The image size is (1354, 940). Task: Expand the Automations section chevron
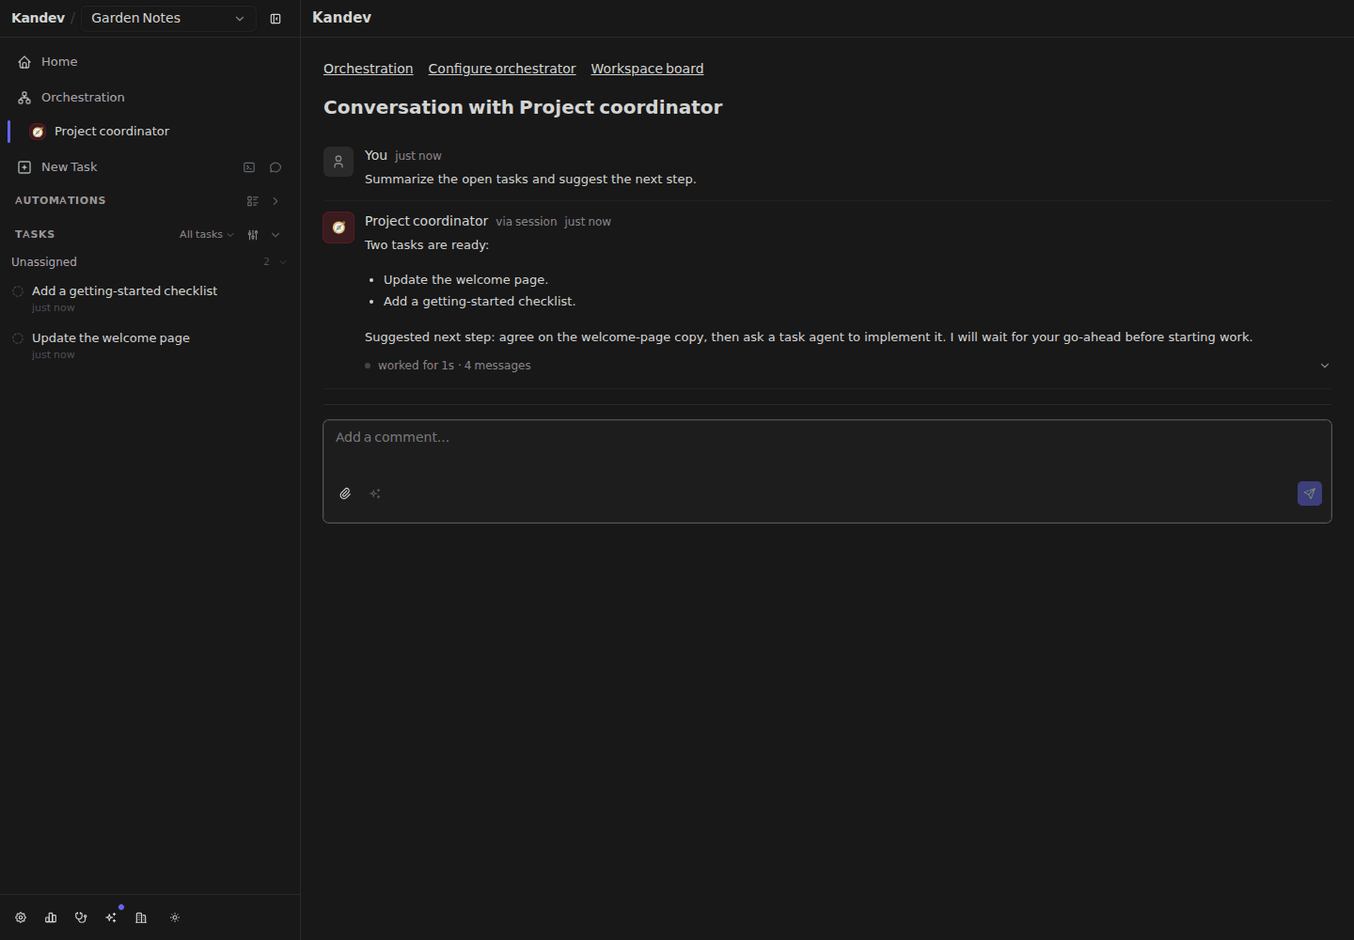[276, 201]
